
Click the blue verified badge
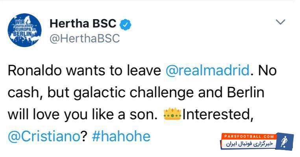click(126, 24)
